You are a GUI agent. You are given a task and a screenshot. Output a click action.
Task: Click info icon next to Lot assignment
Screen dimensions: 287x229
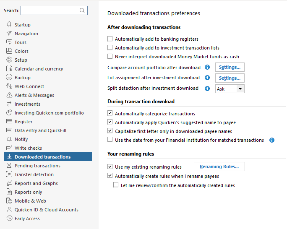207,78
